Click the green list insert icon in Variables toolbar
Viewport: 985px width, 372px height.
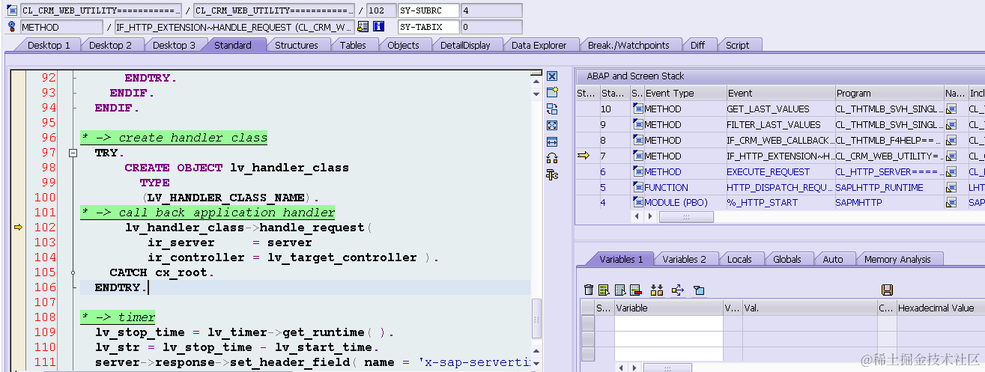tap(604, 290)
